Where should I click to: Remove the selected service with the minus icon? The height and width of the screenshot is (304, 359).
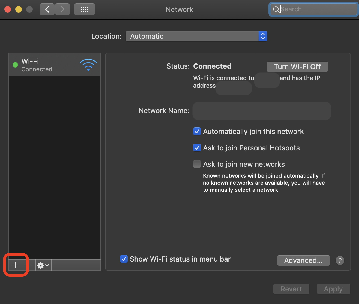coord(30,265)
